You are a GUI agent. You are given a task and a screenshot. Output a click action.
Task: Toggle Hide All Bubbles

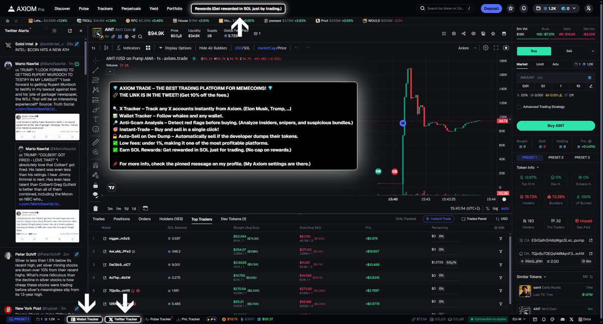[213, 48]
